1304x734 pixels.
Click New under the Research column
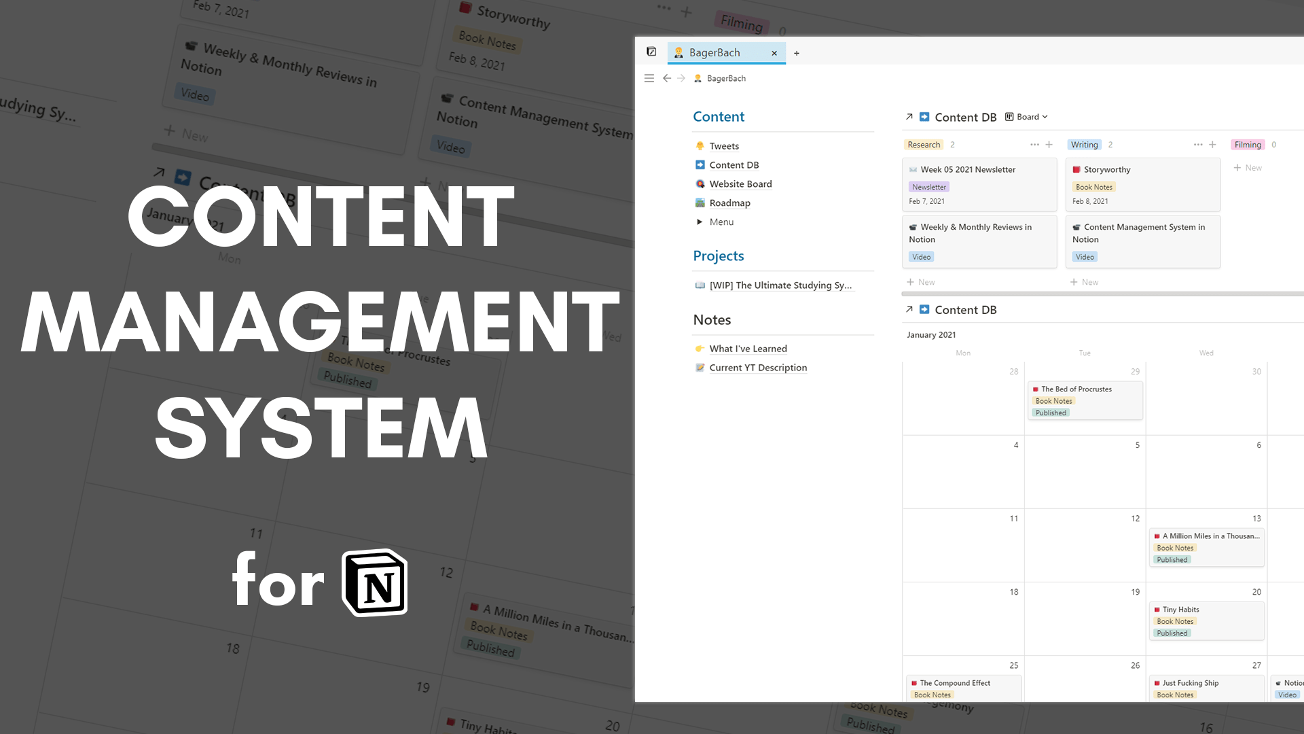pyautogui.click(x=921, y=282)
